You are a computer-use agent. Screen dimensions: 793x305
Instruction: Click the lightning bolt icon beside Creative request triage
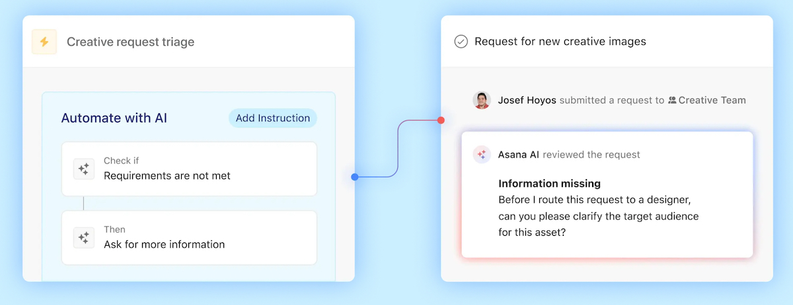coord(44,42)
